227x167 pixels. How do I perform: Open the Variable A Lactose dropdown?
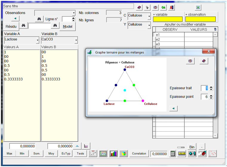pos(38,40)
